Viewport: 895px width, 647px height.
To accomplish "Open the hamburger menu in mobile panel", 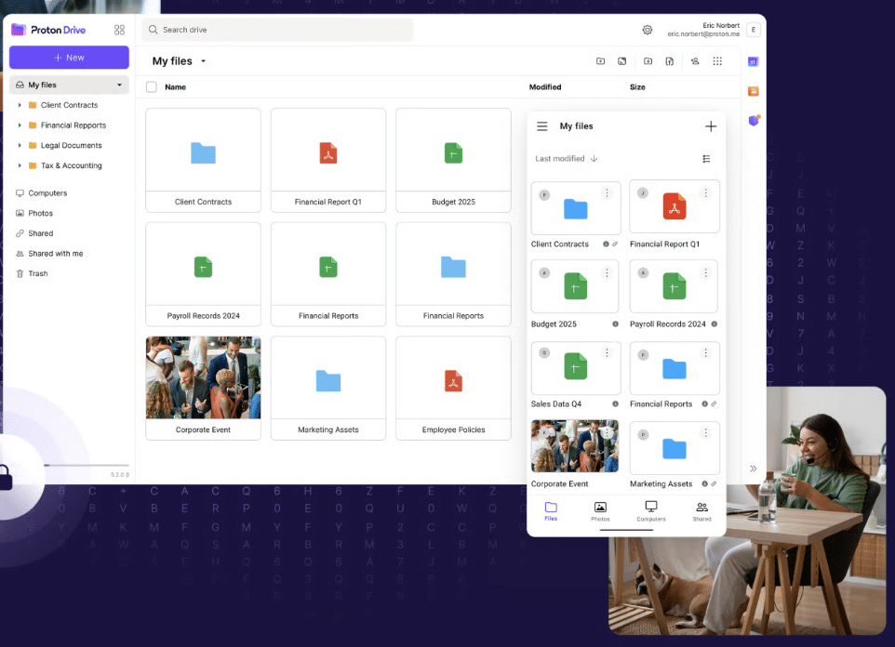I will pyautogui.click(x=542, y=126).
